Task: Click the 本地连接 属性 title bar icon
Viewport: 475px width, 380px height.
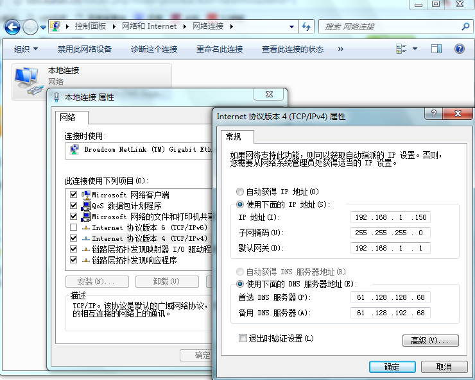Action: tap(56, 97)
